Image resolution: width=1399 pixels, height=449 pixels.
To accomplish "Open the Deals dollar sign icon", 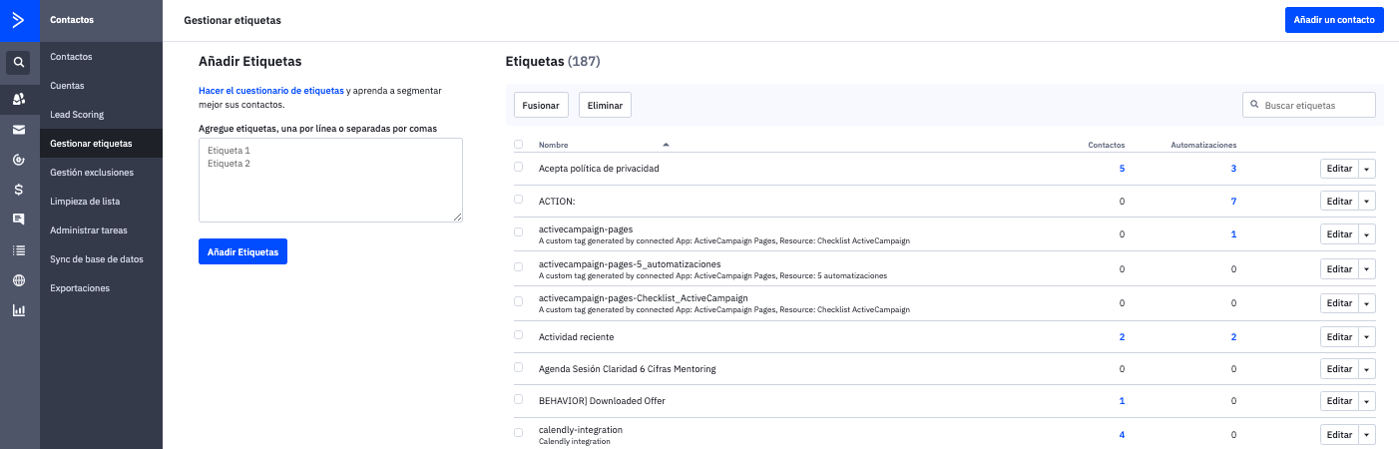I will tap(19, 190).
